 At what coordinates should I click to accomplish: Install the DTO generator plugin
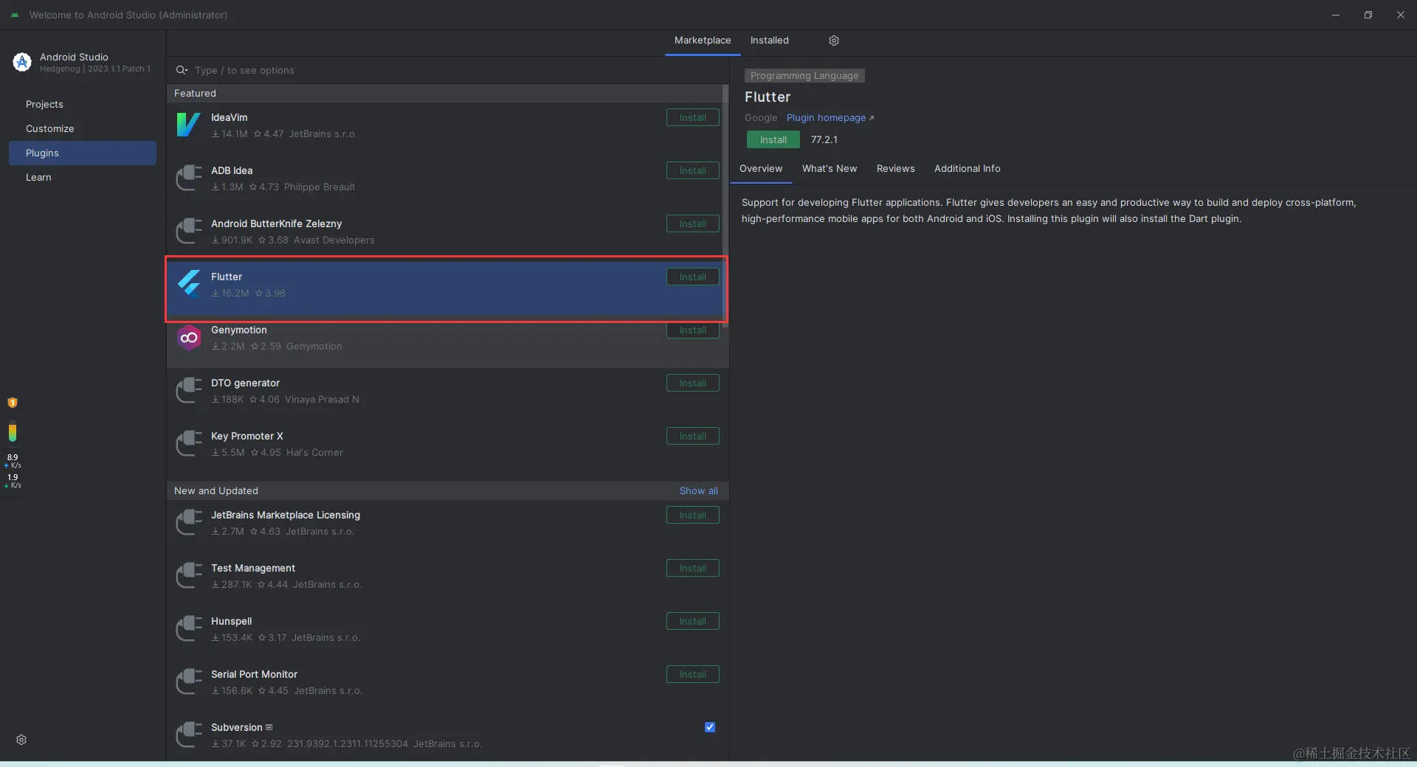pos(693,383)
